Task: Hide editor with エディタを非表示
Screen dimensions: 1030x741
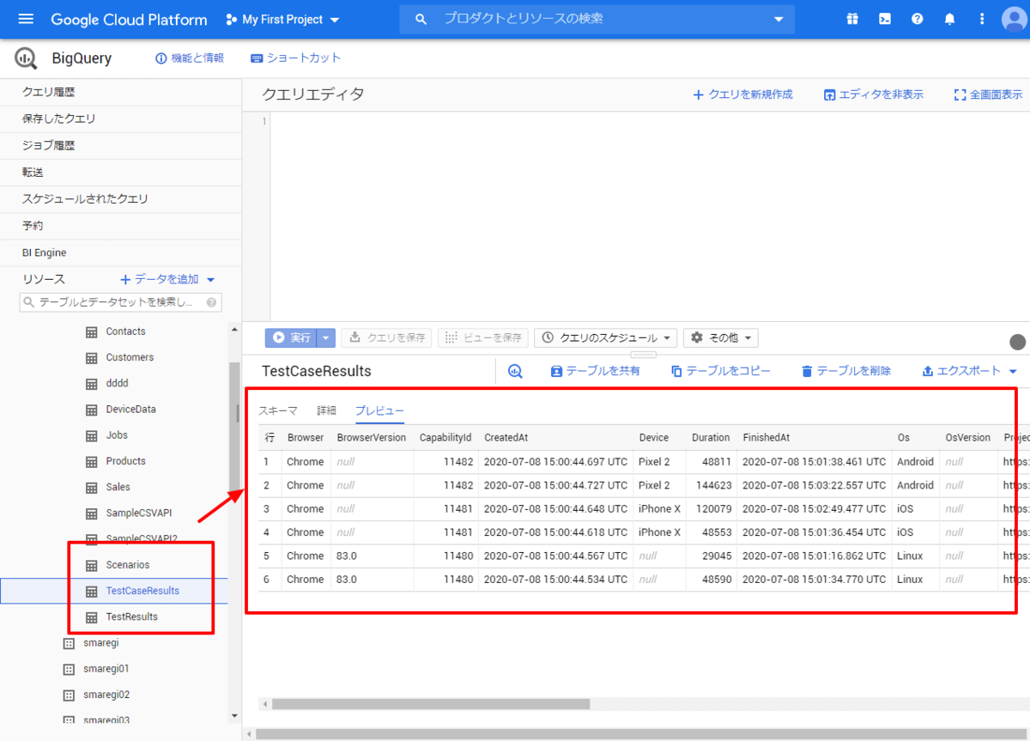Action: click(x=873, y=94)
